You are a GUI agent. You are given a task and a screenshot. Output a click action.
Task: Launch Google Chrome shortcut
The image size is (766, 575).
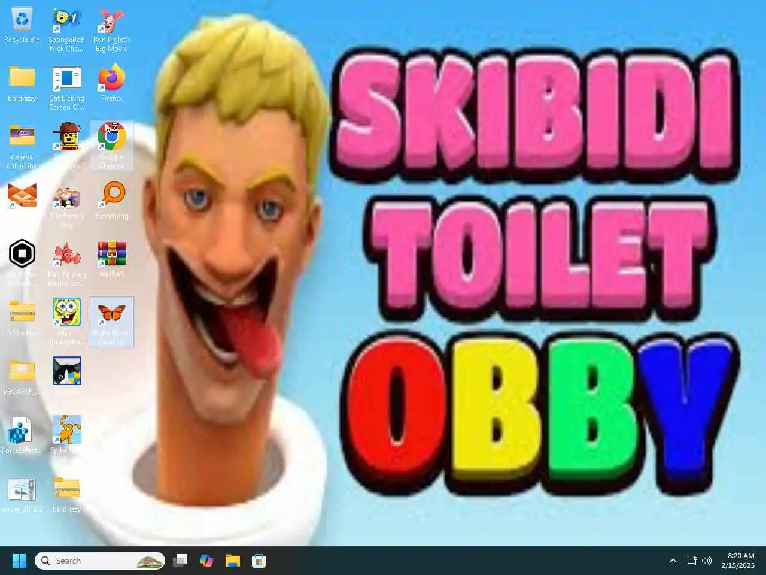(x=111, y=146)
